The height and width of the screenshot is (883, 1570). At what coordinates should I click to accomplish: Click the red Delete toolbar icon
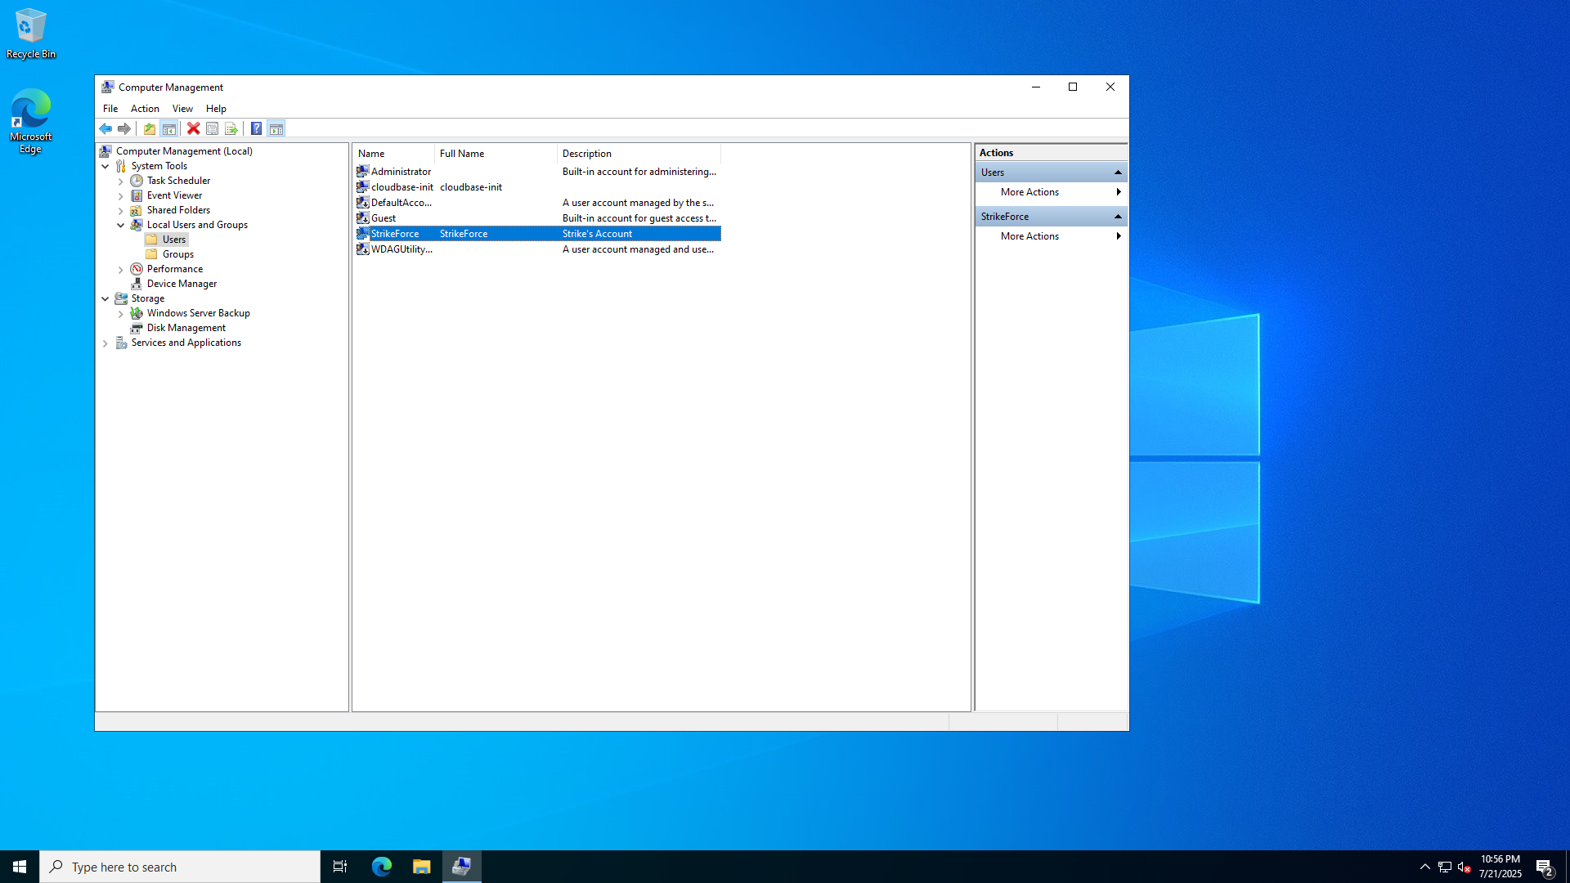[193, 128]
